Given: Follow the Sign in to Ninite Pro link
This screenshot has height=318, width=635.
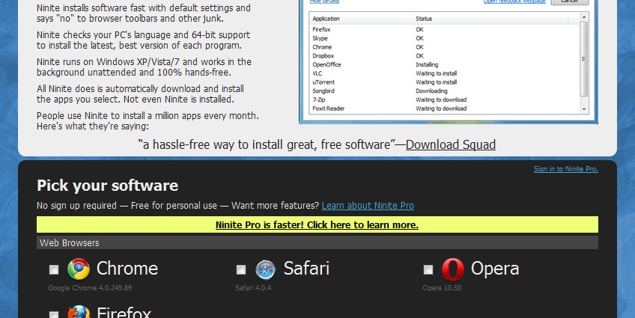Looking at the screenshot, I should (566, 169).
